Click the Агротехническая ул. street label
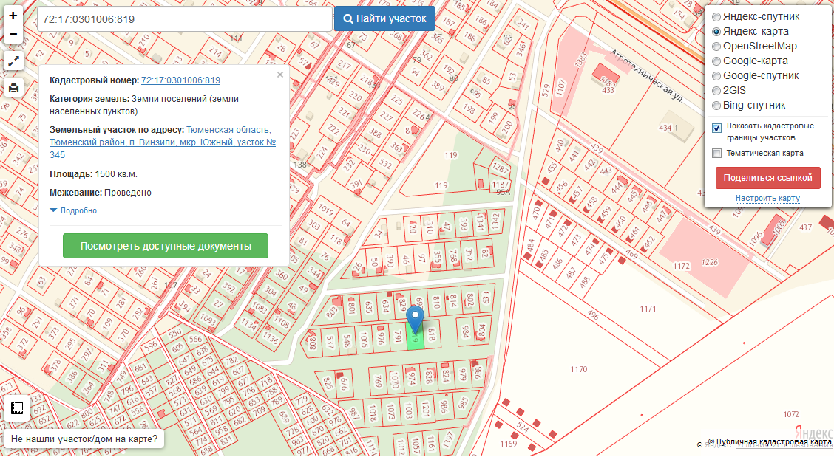Viewport: 834px width, 457px height. (646, 75)
